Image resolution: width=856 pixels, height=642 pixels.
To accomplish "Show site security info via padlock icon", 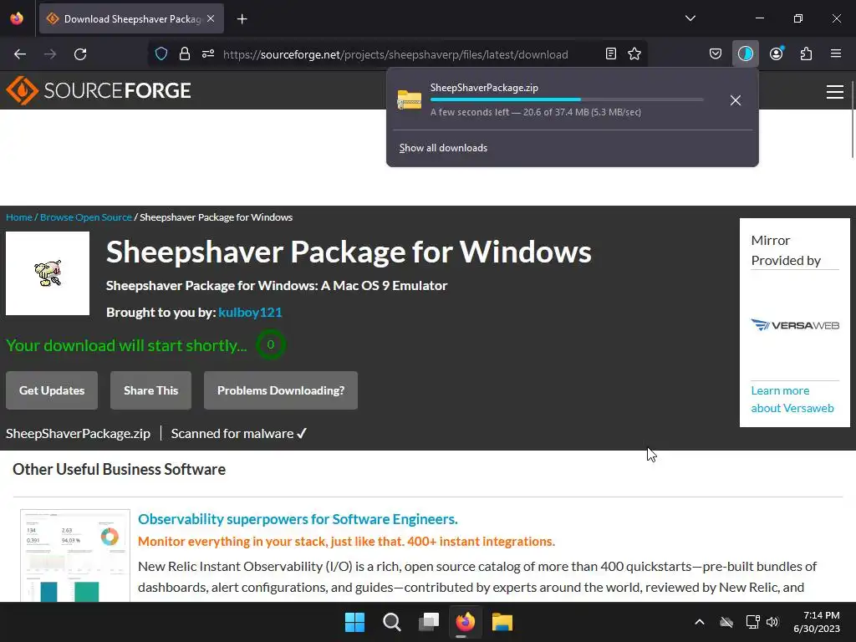I will (185, 53).
